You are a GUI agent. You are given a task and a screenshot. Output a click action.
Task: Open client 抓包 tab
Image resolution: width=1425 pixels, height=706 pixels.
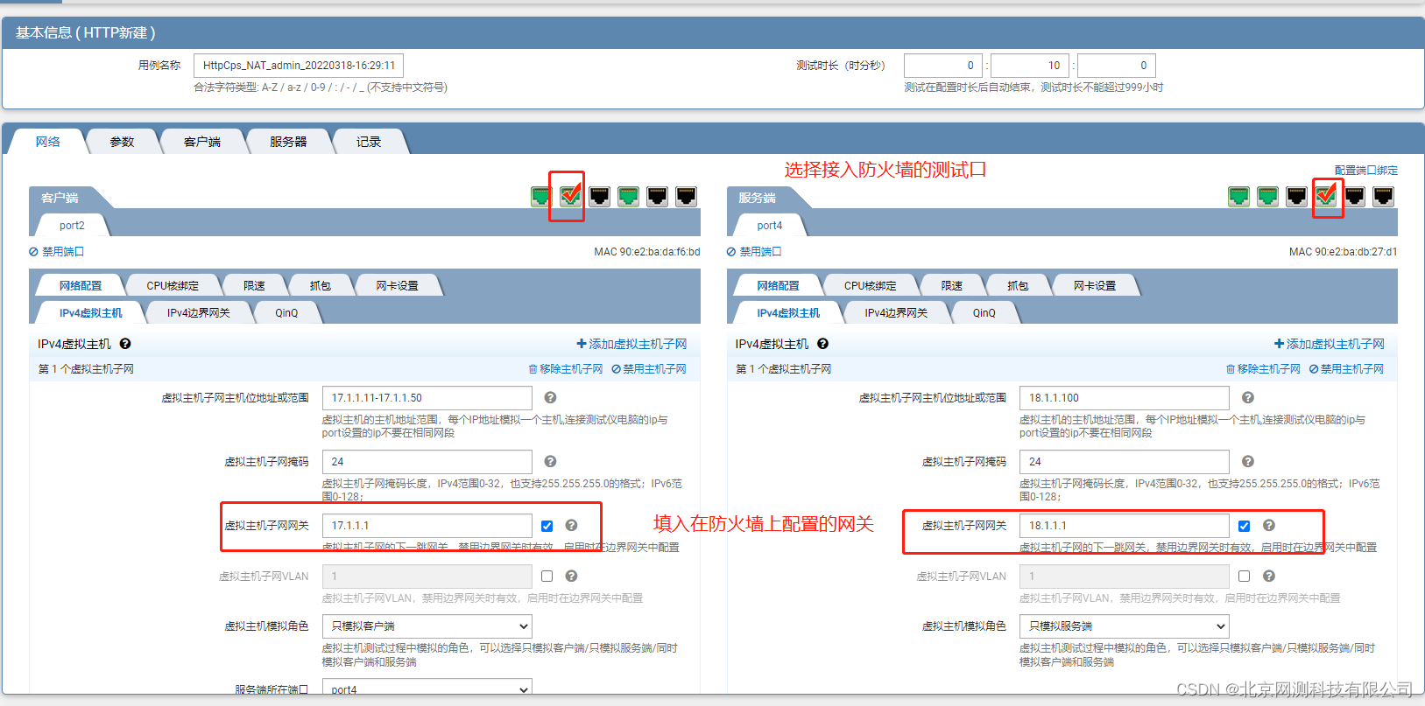pyautogui.click(x=321, y=286)
